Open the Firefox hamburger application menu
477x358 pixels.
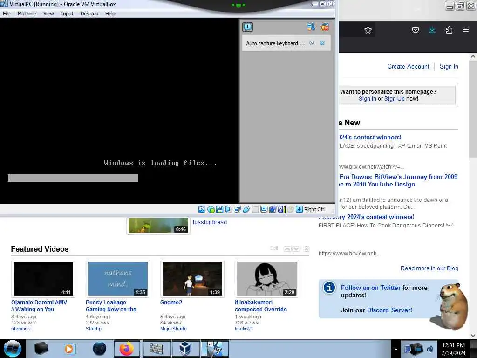(466, 30)
